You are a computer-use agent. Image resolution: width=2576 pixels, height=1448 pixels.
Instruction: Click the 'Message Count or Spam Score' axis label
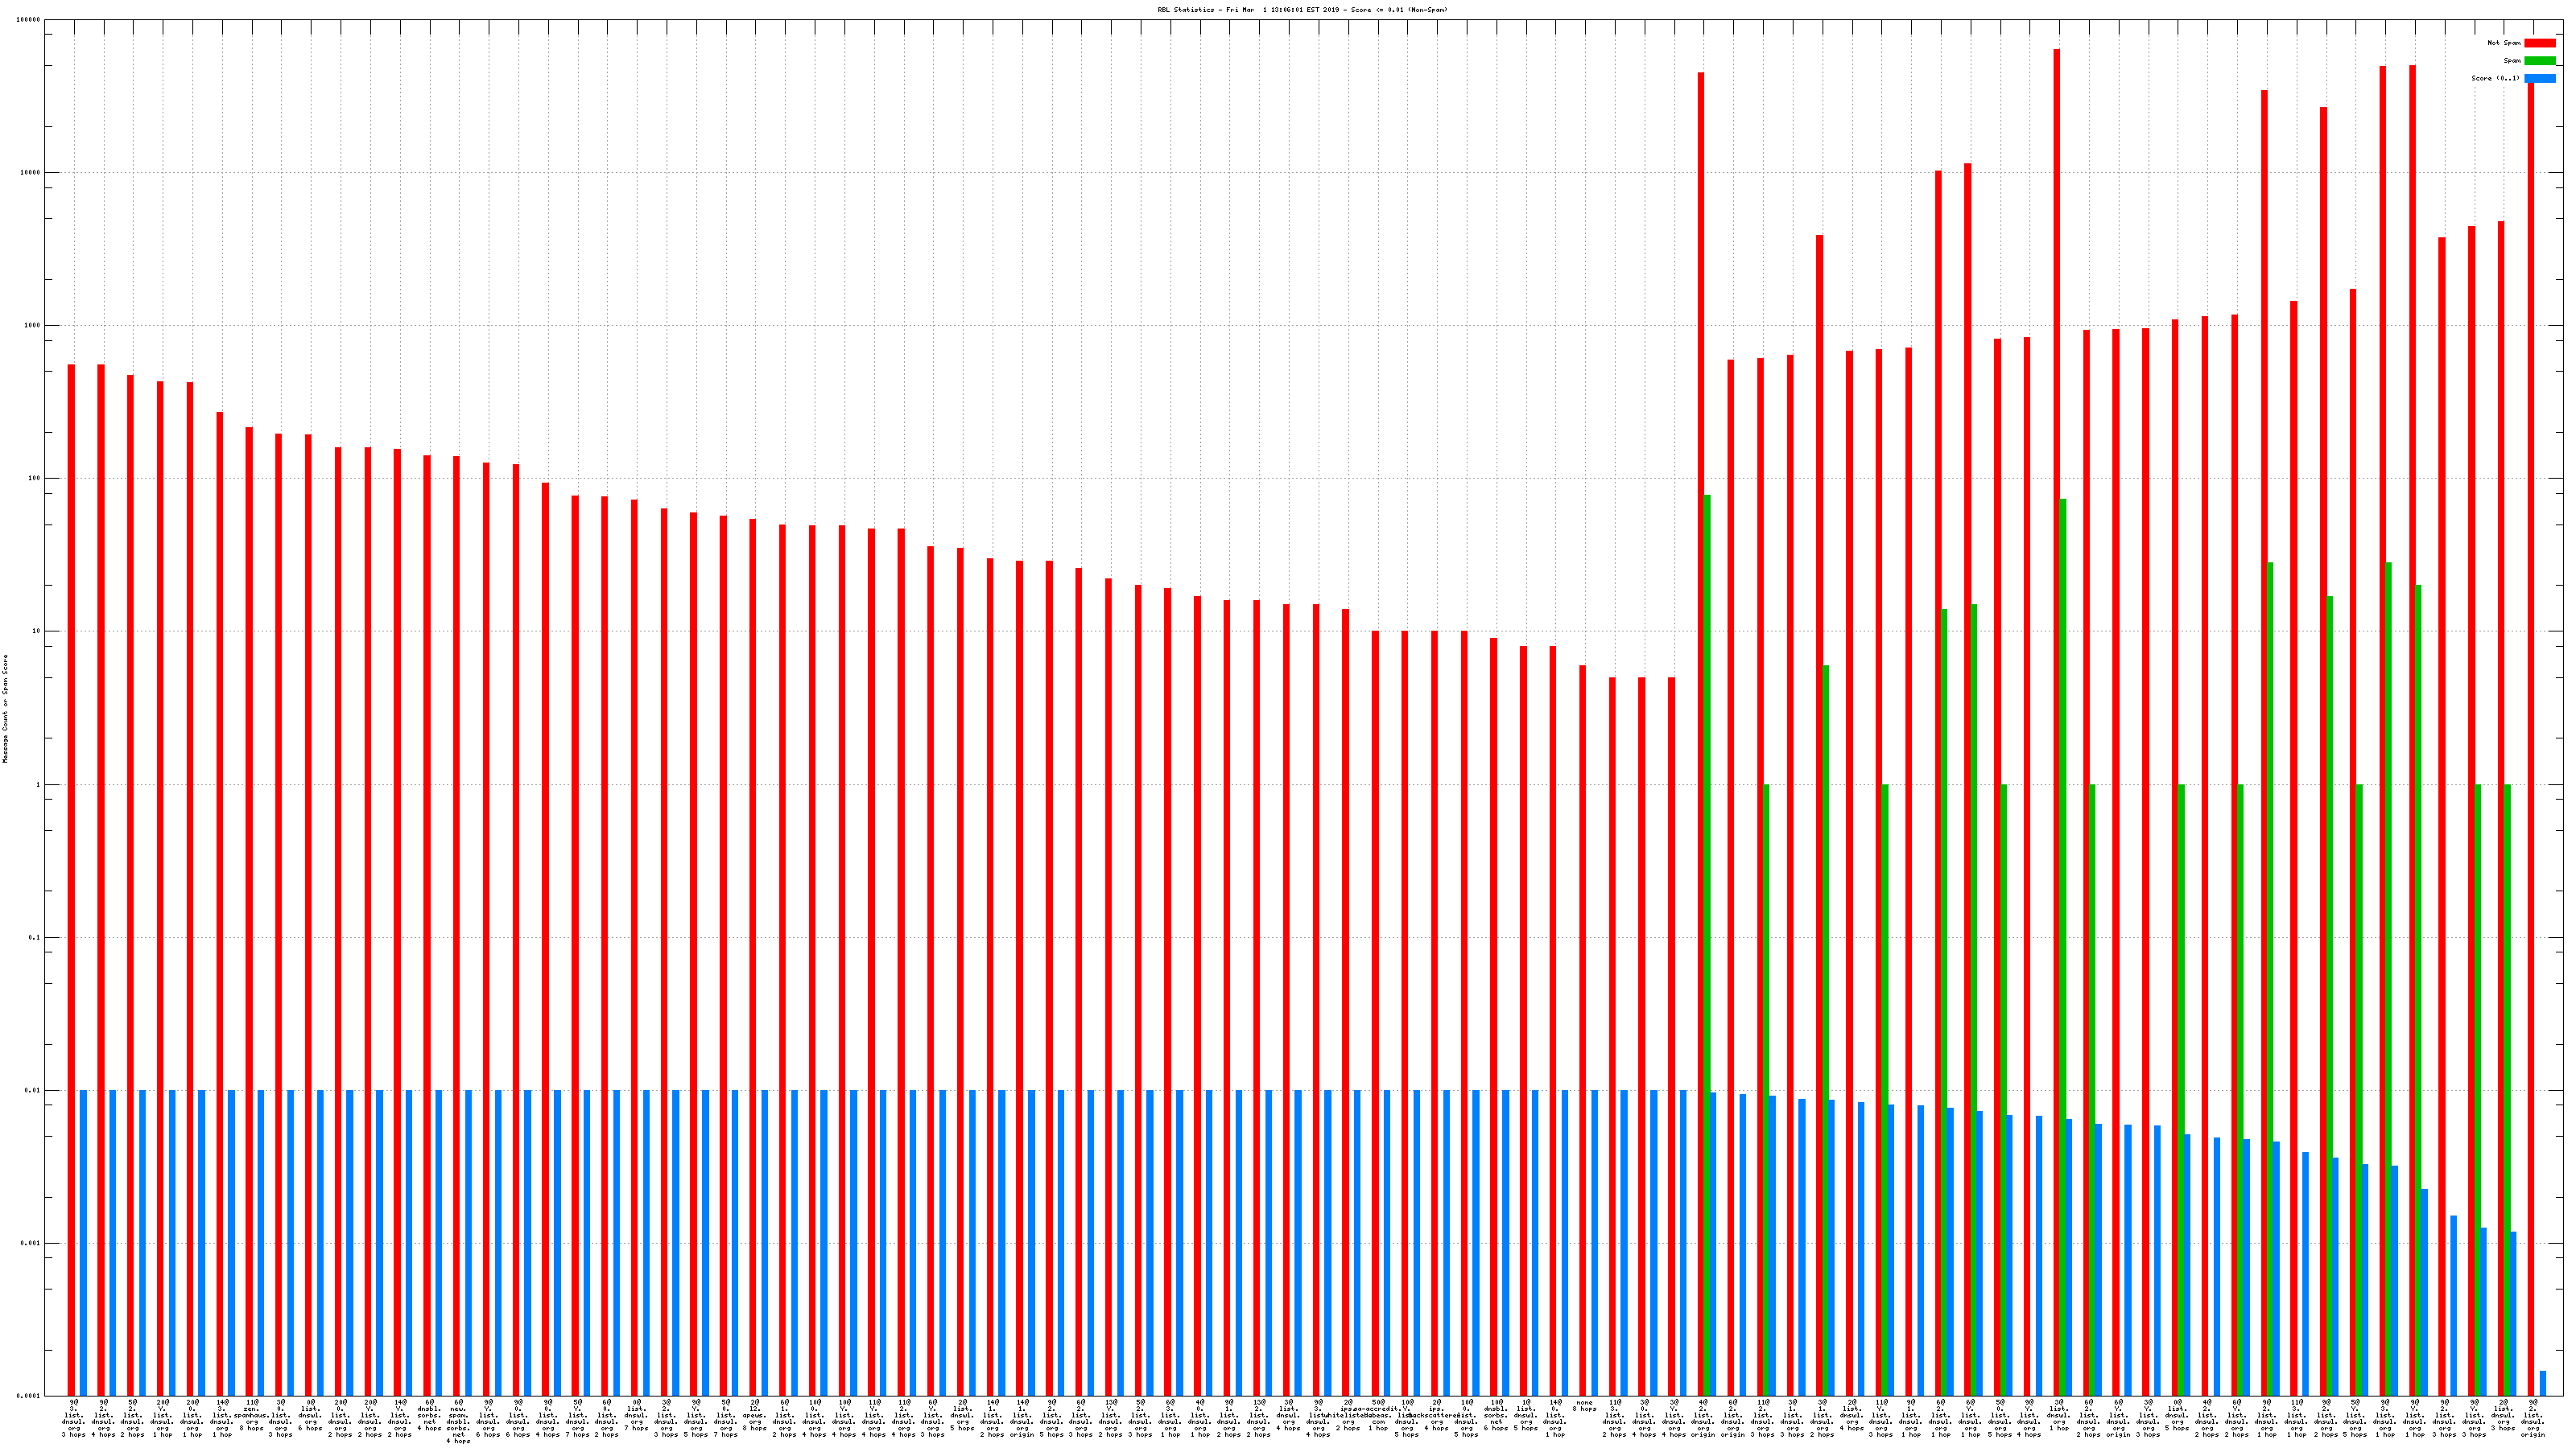point(5,709)
